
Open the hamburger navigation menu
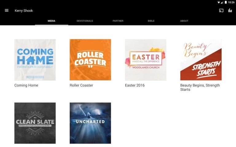[6, 10]
